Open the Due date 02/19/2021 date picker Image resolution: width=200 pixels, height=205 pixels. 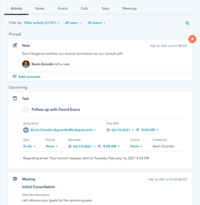123,130
